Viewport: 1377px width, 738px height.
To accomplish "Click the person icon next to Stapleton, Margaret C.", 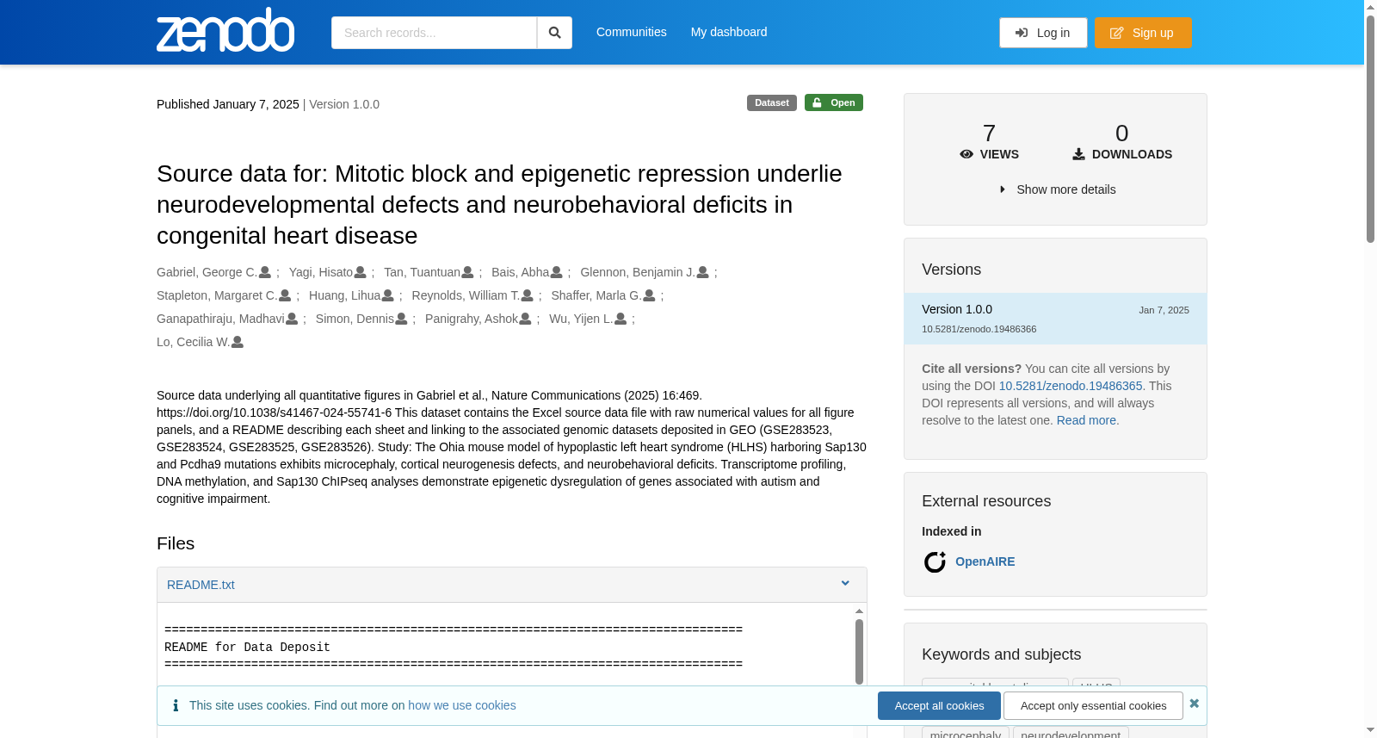I will coord(285,295).
